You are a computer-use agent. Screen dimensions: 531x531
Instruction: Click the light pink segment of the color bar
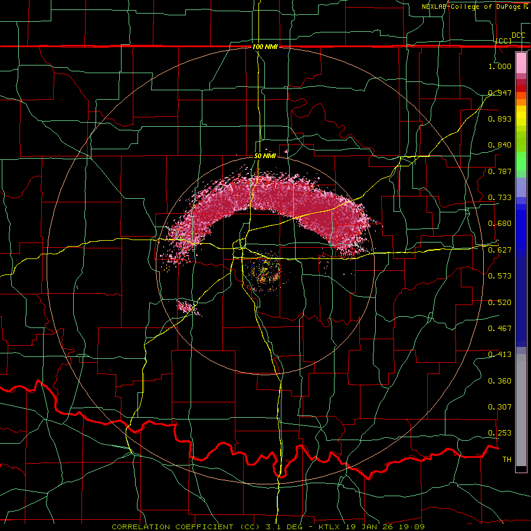pyautogui.click(x=521, y=63)
